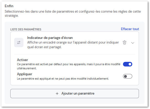Image resolution: width=150 pixels, height=109 pixels.
Task: Click the Enfin section heading
Action: (9, 6)
